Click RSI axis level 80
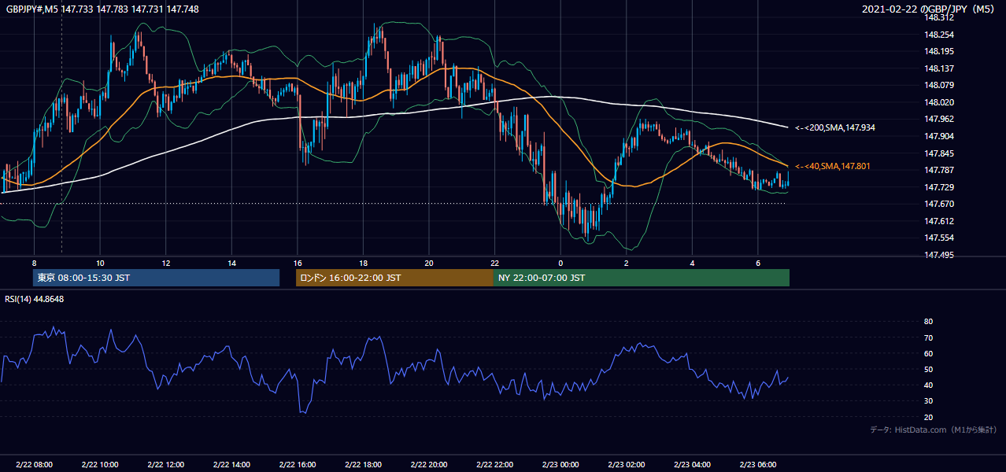 (x=928, y=322)
